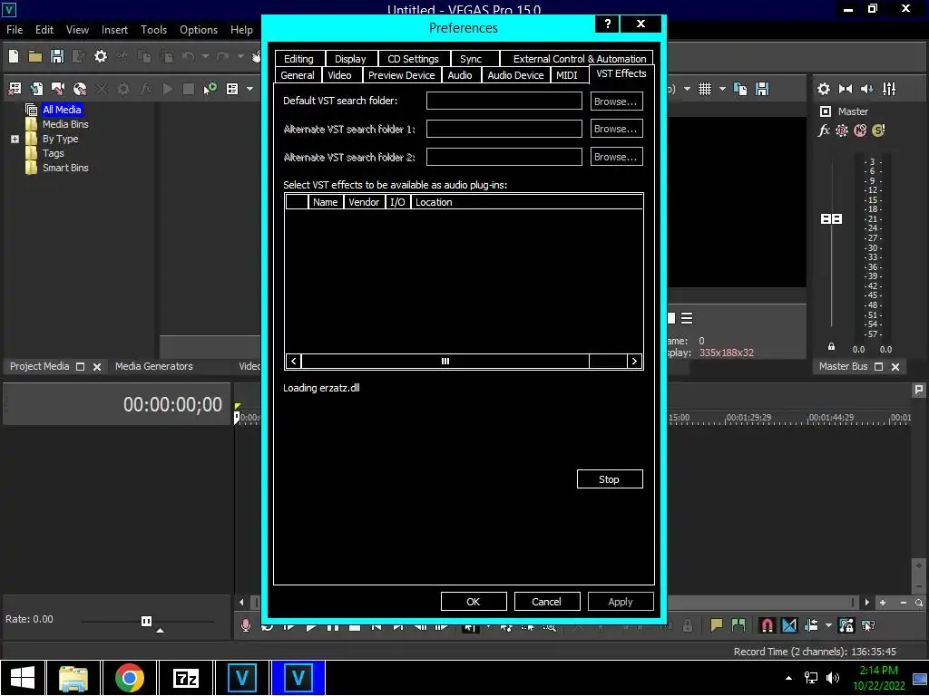
Task: Click the VST list right scroll arrow
Action: [634, 361]
